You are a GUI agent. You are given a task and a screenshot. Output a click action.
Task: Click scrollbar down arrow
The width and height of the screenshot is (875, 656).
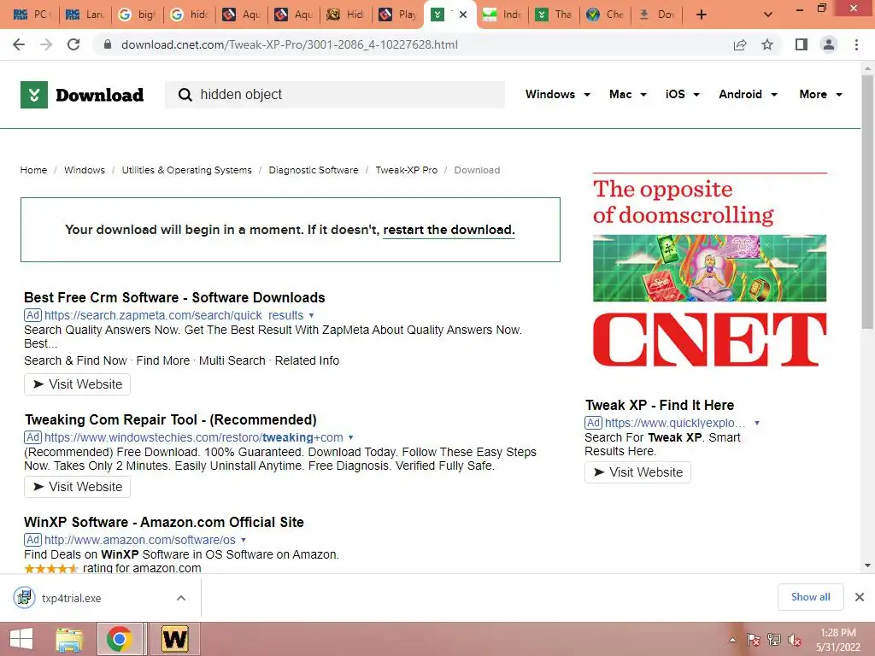[868, 565]
